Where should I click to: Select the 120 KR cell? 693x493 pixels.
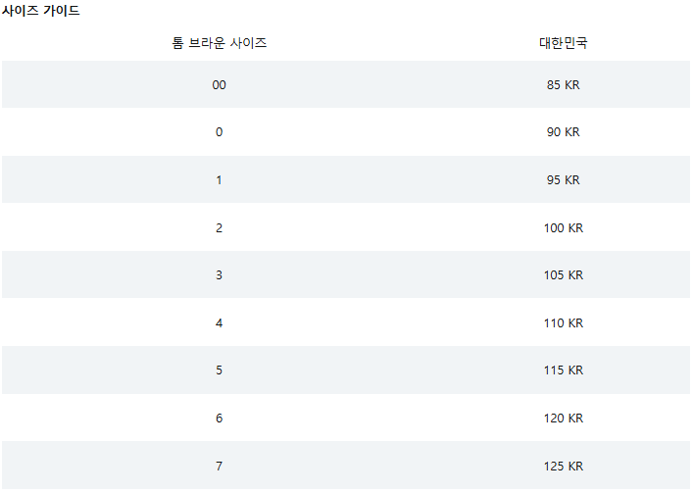(x=564, y=419)
